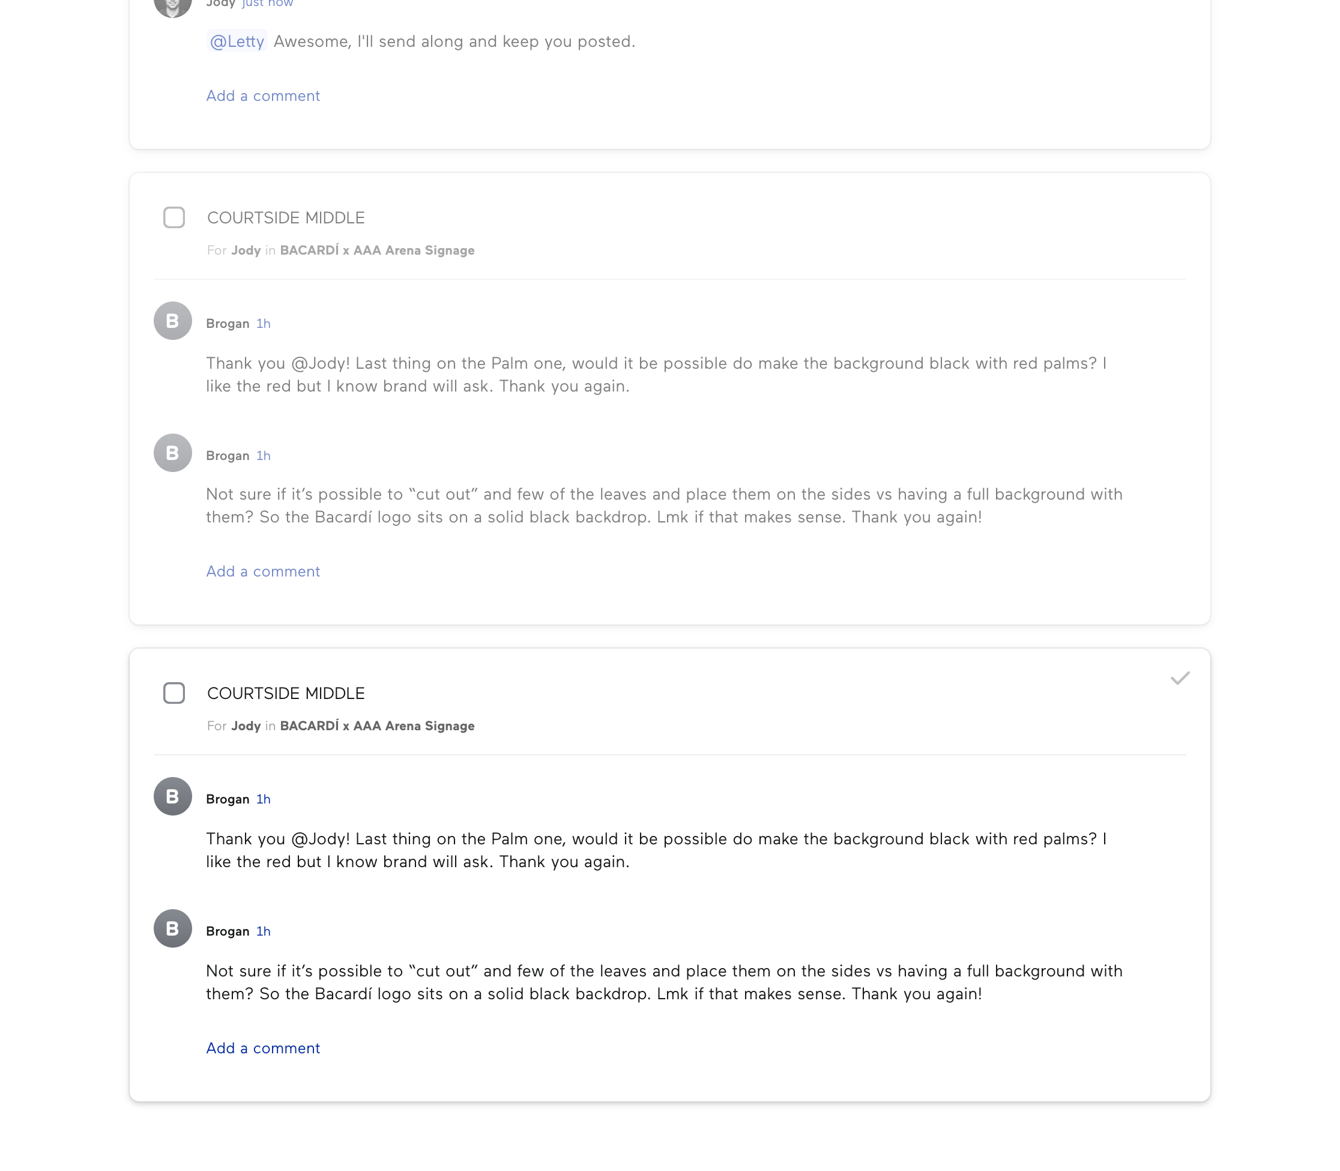1340x1171 pixels.
Task: Click Brogan's avatar on the first cut out comment
Action: (172, 453)
